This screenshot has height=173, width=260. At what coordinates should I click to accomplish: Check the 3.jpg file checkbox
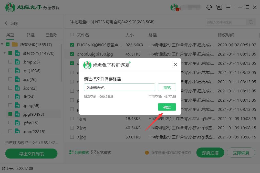tap(72, 137)
